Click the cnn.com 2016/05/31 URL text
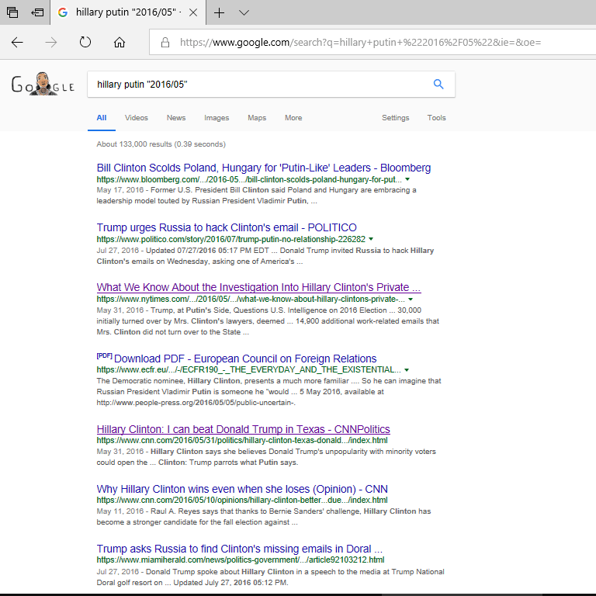 coord(242,441)
